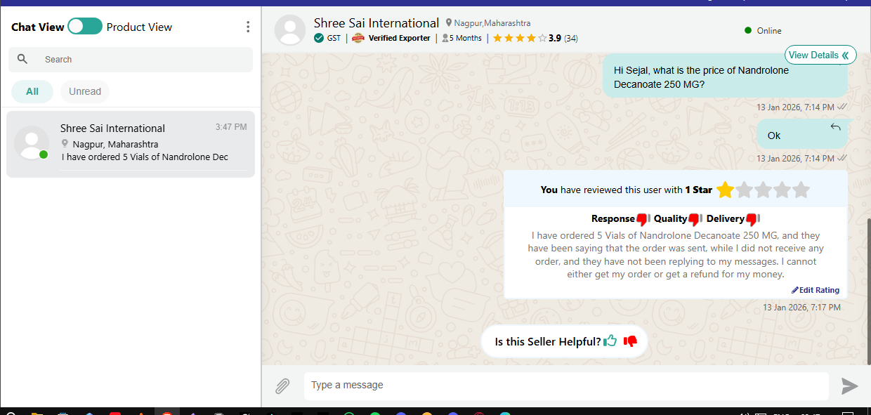This screenshot has height=415, width=871.
Task: Click Shree Sai International header profile avatar
Action: pyautogui.click(x=290, y=30)
